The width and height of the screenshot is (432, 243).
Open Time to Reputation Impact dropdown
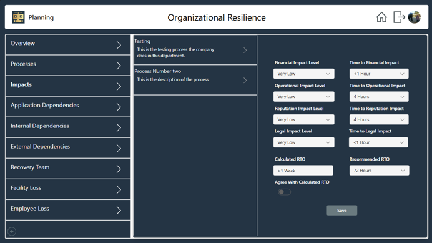(379, 119)
